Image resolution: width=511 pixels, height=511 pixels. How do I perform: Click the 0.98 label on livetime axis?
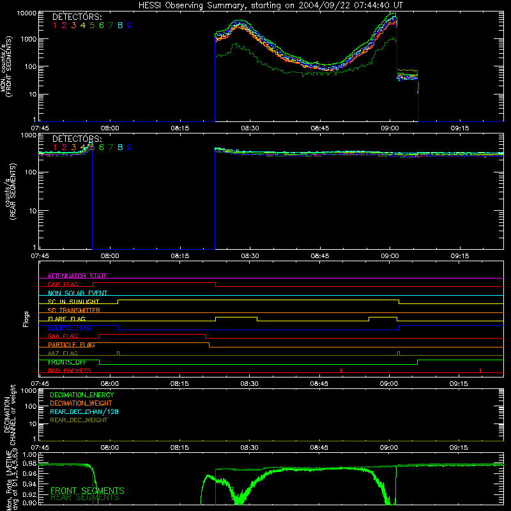[x=29, y=464]
